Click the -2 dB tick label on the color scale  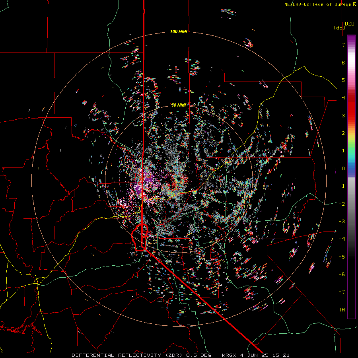pos(342,204)
